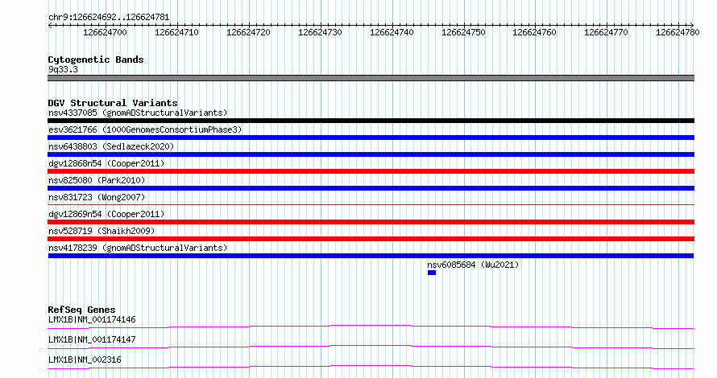Select the blue nsv4178239 variant bar

[371, 256]
